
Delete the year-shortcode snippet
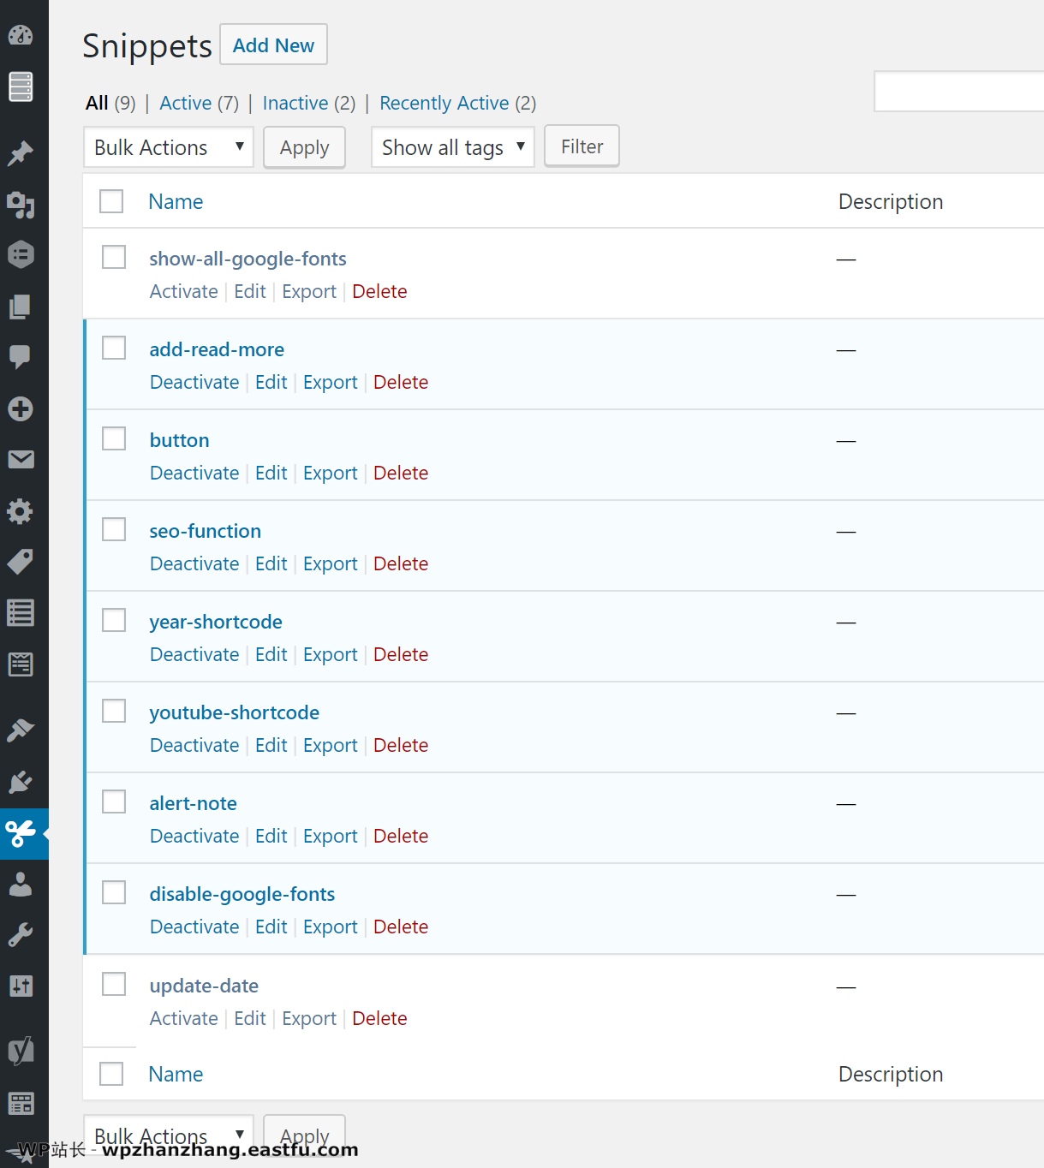pyautogui.click(x=401, y=654)
